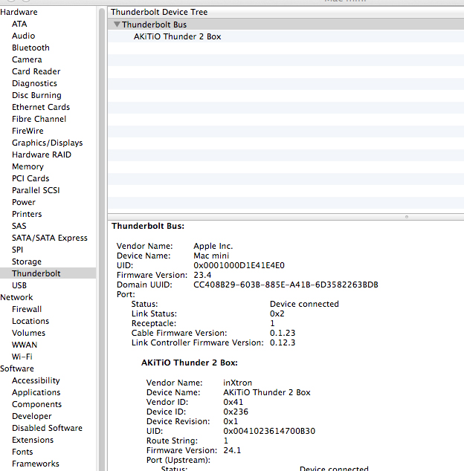Screen dimensions: 464x471
Task: Click the split pane divider handle dot
Action: 407,217
